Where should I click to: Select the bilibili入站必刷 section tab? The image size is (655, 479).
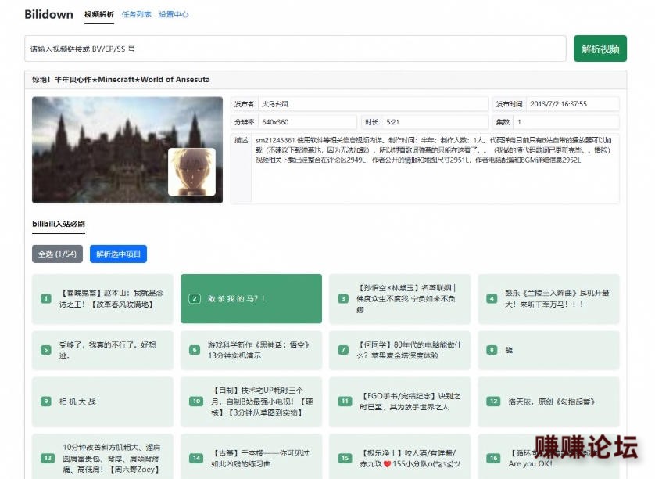coord(59,224)
